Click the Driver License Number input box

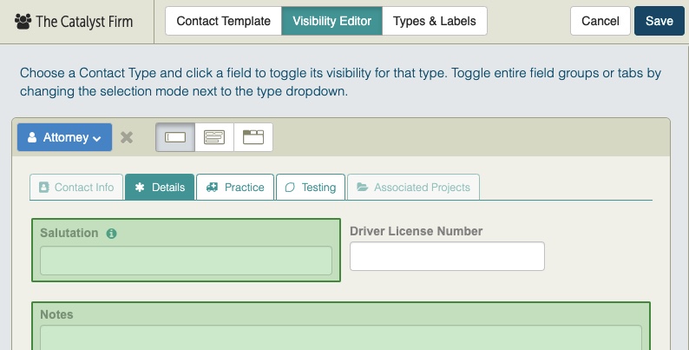(x=447, y=256)
